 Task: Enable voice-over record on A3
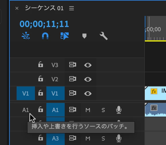pos(119,138)
